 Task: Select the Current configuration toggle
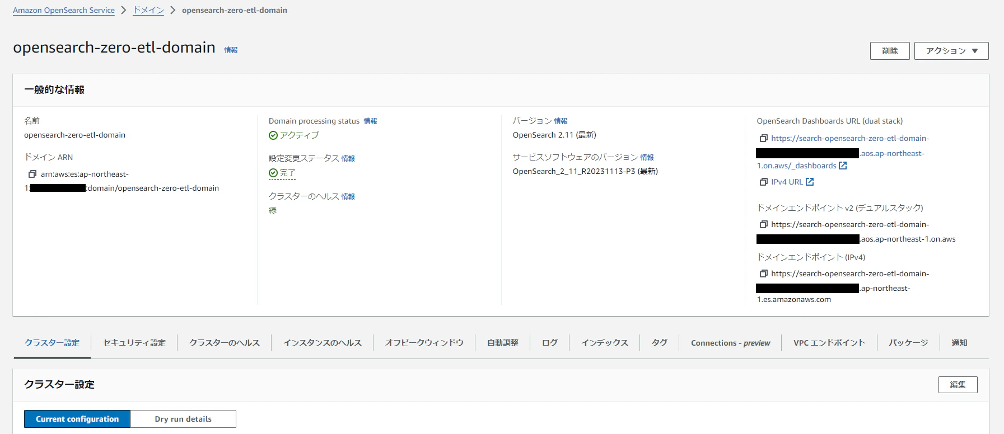(77, 419)
